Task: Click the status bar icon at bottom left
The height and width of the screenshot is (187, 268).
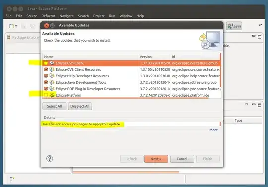Action: tap(12, 179)
